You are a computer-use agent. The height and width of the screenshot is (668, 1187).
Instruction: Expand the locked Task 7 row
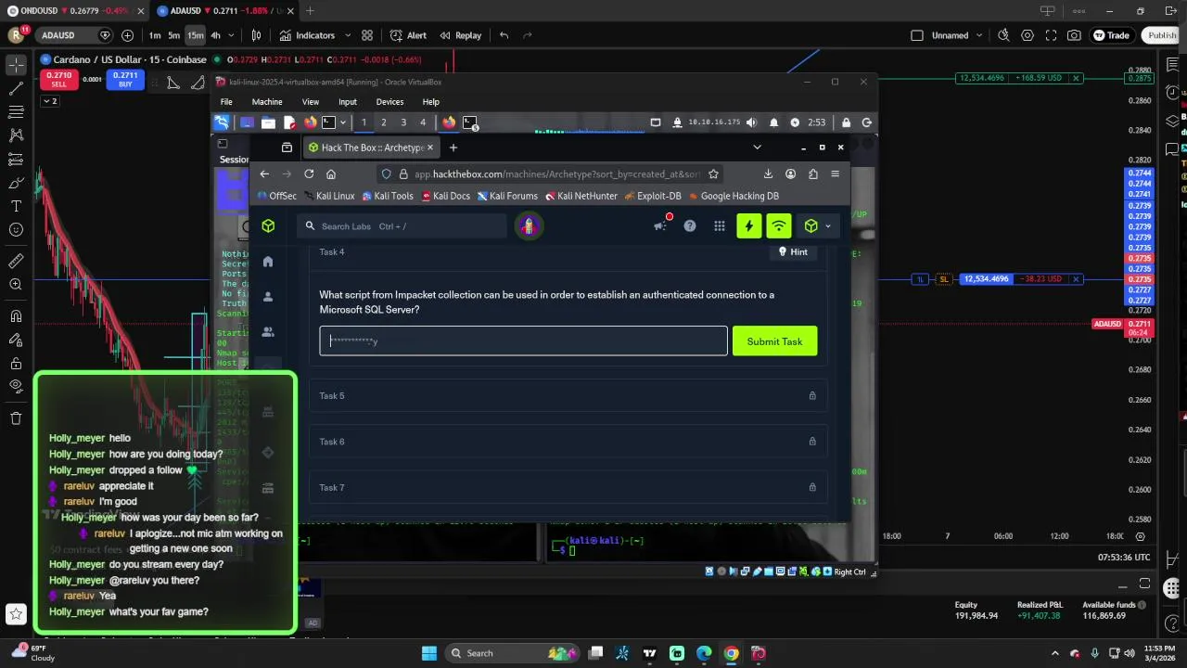[x=568, y=487]
